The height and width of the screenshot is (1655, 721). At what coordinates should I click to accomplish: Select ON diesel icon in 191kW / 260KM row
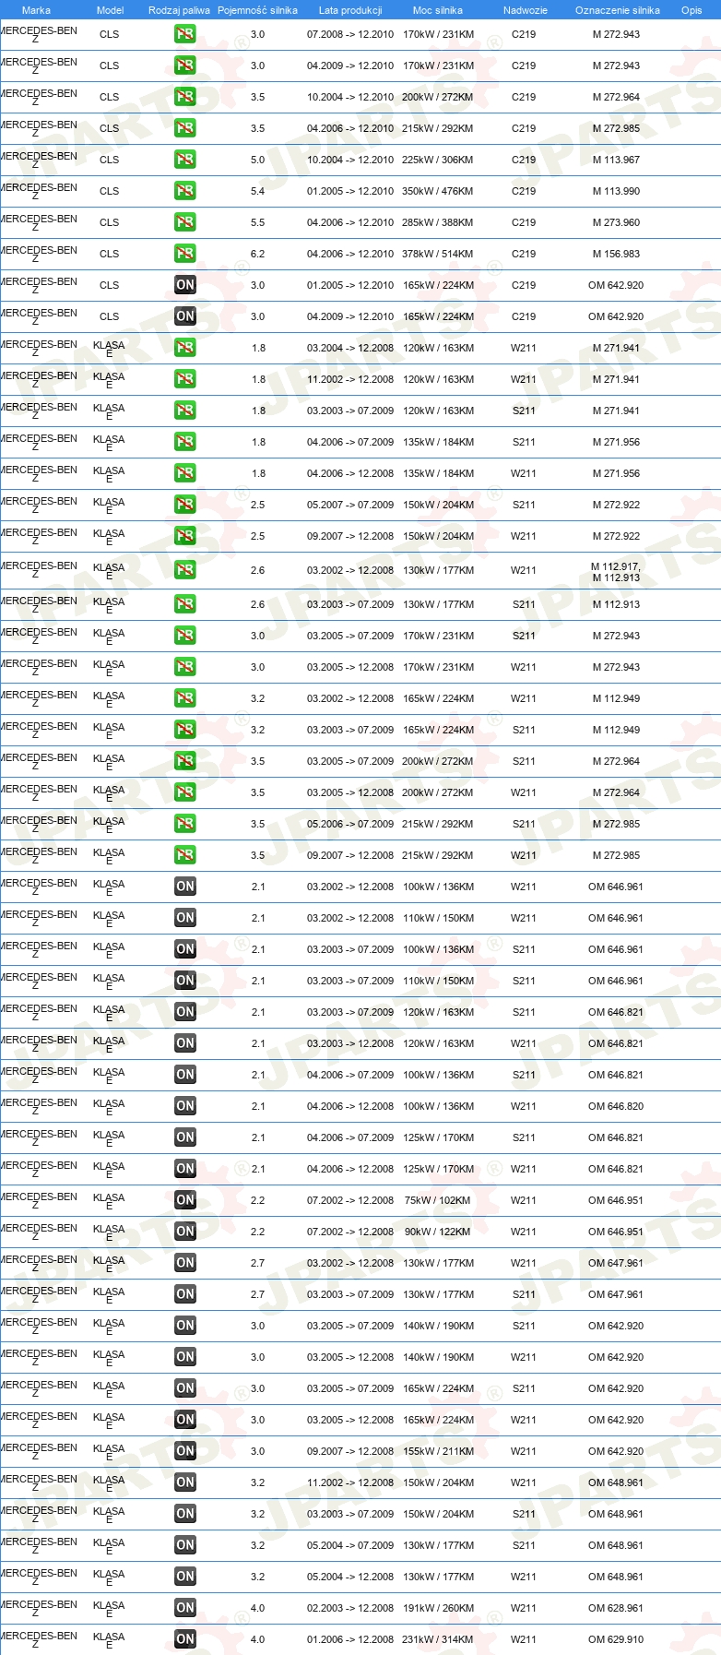184,1608
